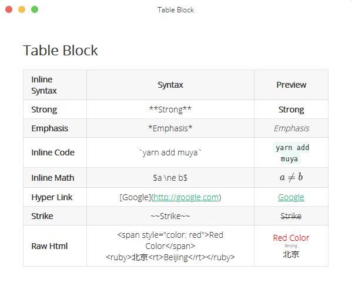This screenshot has width=352, height=292.
Task: Click the Table Block heading
Action: pyautogui.click(x=60, y=50)
